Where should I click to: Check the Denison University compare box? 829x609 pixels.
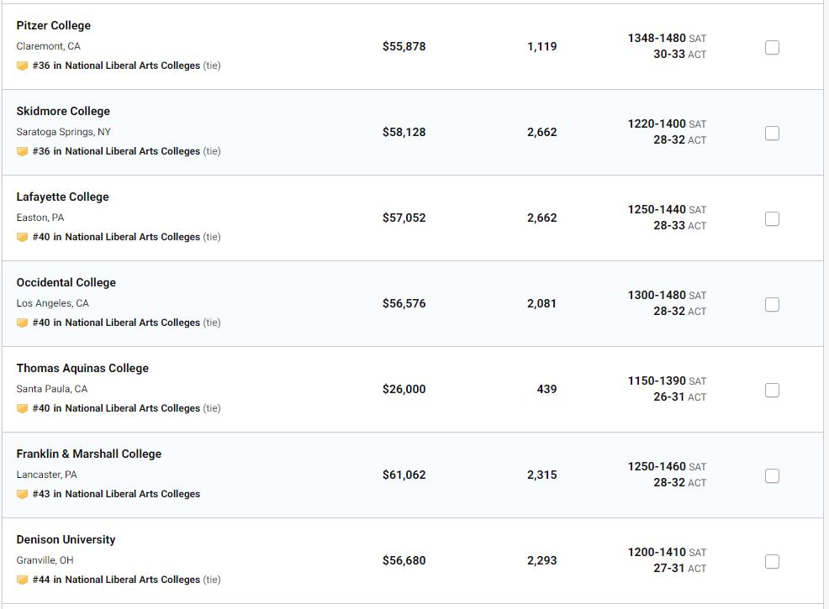(x=772, y=561)
